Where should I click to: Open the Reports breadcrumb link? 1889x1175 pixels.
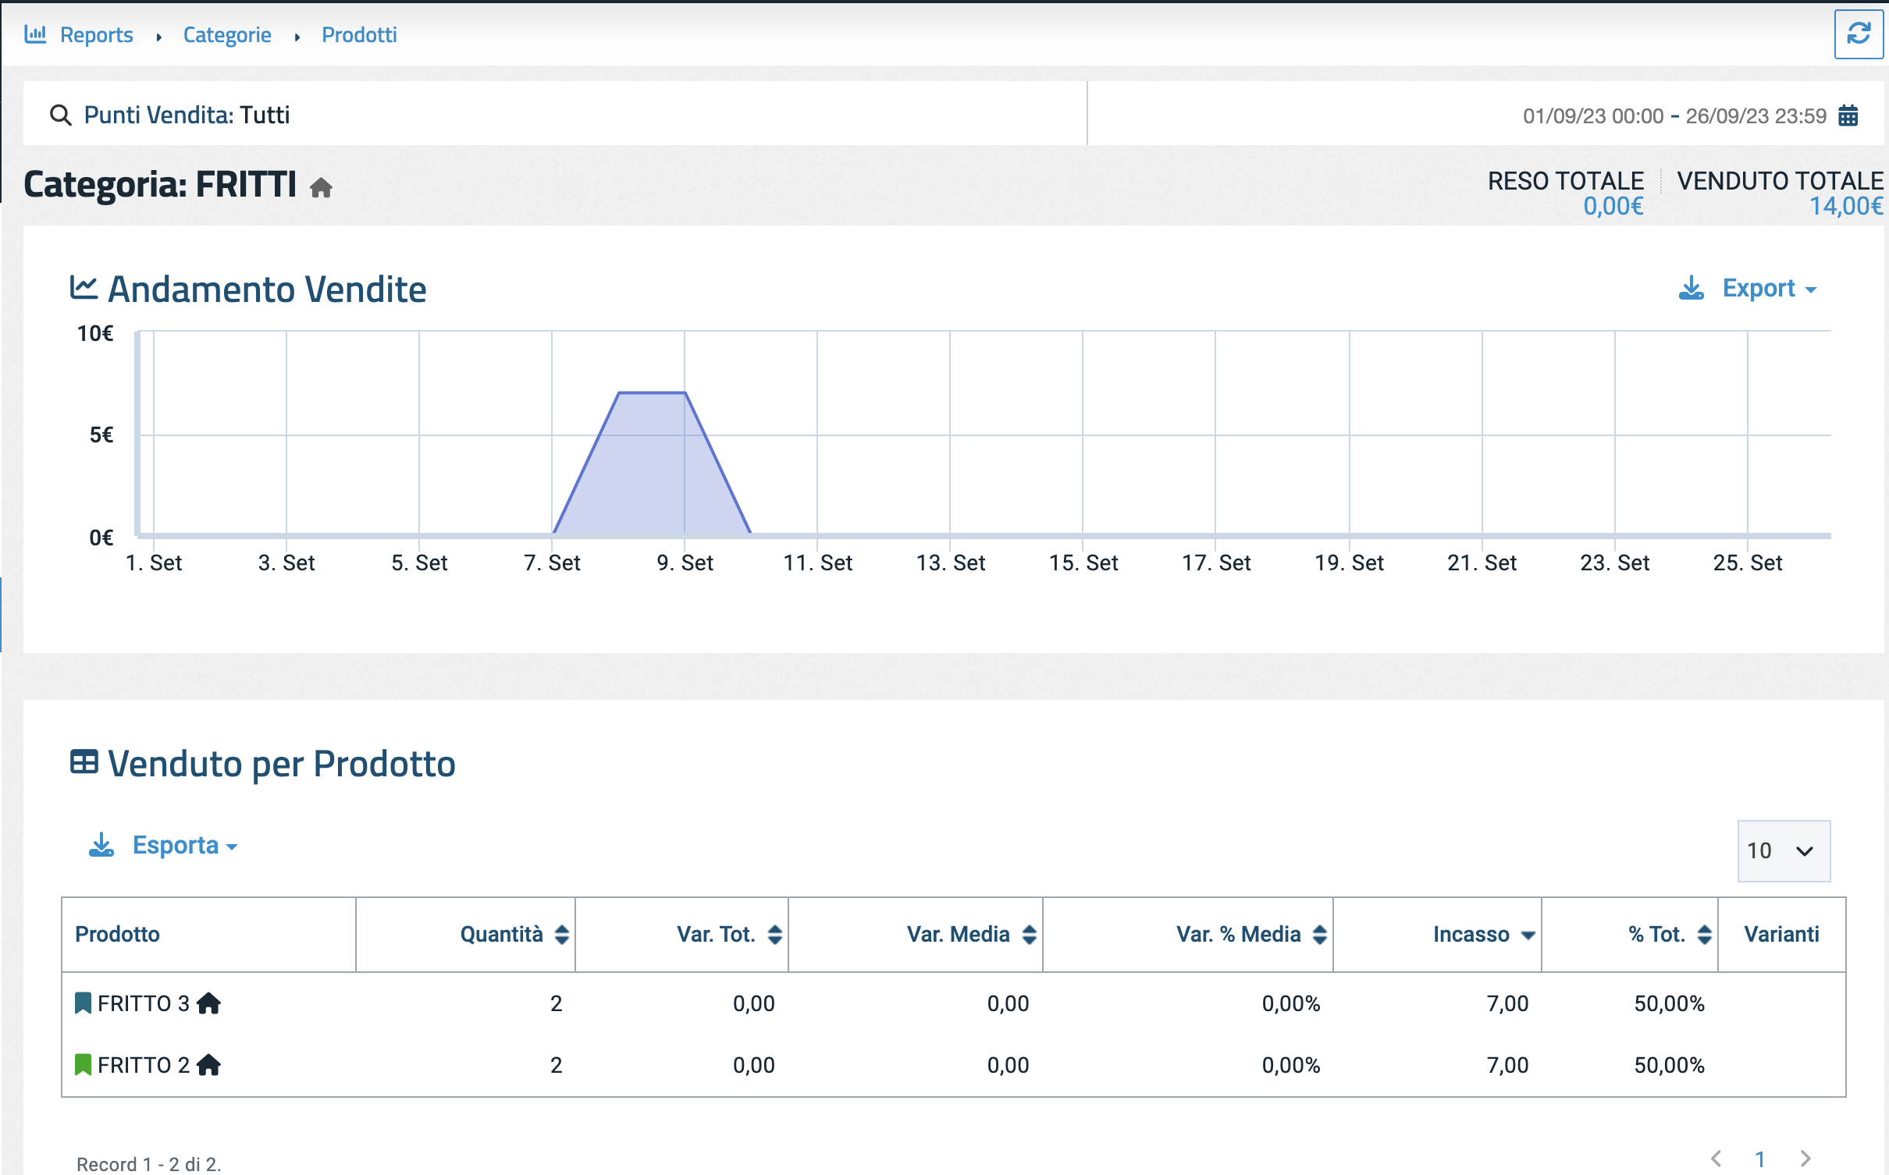97,34
